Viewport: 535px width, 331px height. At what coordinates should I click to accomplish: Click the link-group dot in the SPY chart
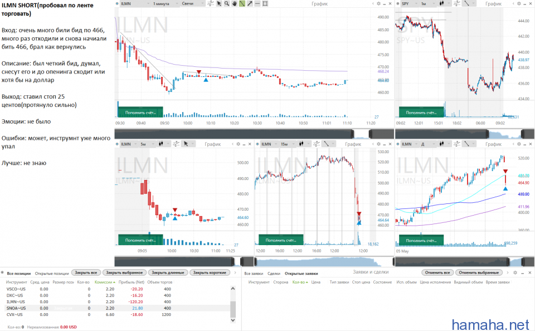click(x=398, y=3)
